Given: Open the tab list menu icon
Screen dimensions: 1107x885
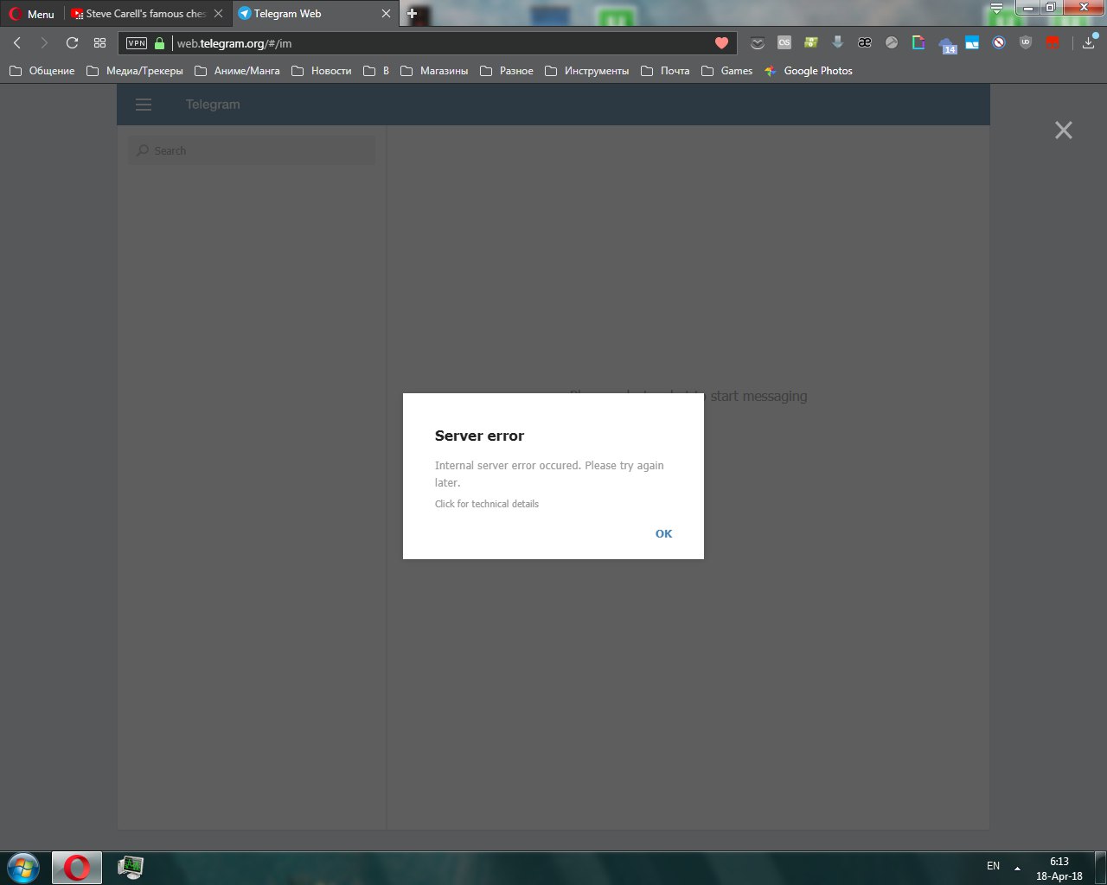Looking at the screenshot, I should (996, 10).
